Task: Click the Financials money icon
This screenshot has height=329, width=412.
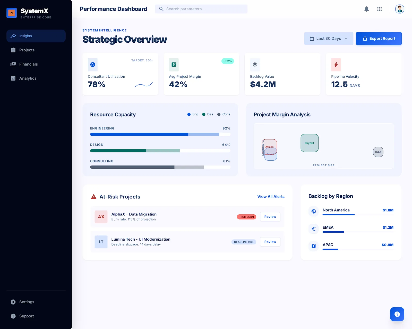Action: pos(13,64)
